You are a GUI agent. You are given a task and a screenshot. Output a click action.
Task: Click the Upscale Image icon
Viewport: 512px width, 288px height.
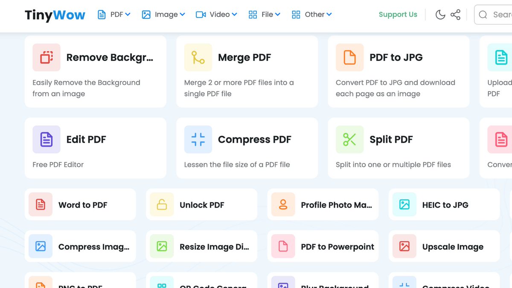click(x=404, y=246)
